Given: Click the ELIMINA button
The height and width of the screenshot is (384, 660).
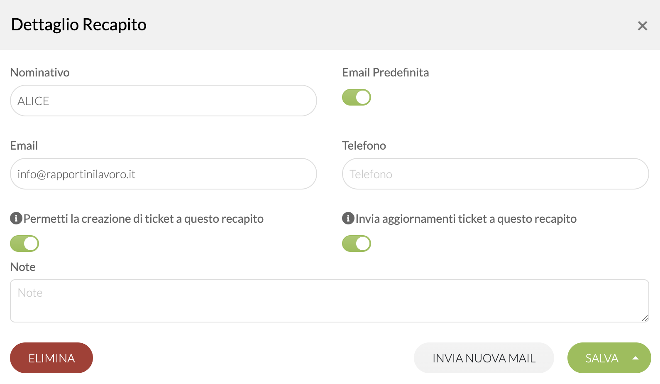Looking at the screenshot, I should click(x=51, y=358).
